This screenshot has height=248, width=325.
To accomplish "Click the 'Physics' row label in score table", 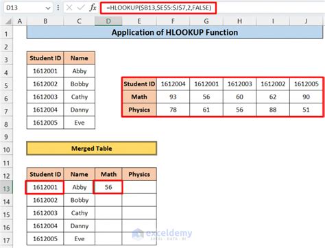I will pyautogui.click(x=139, y=110).
